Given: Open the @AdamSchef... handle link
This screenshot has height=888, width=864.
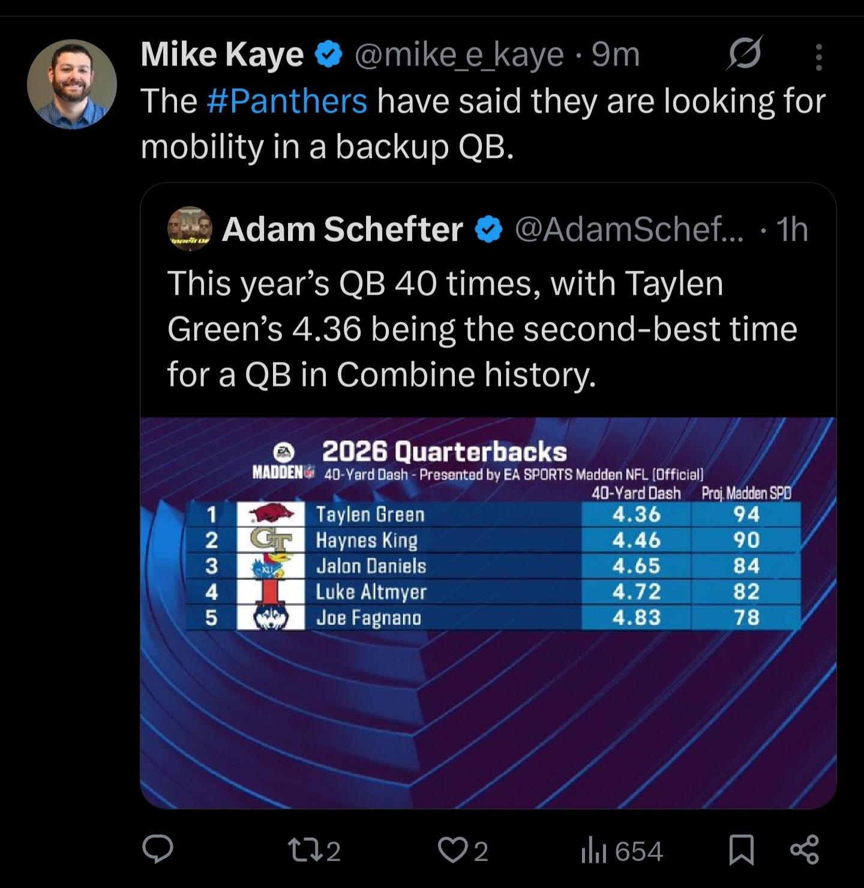Looking at the screenshot, I should pos(629,229).
